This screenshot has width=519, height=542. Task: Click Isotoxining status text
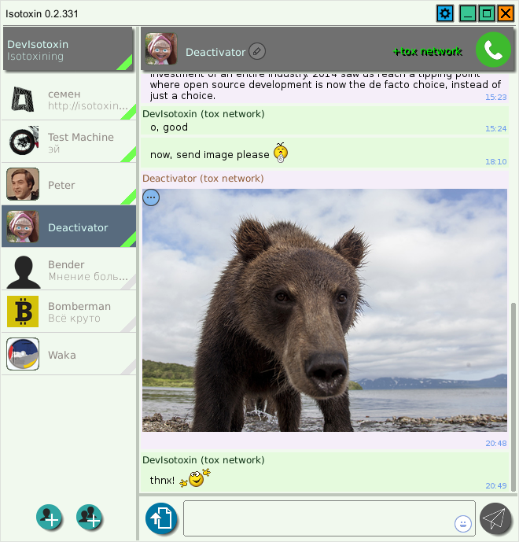coord(35,57)
